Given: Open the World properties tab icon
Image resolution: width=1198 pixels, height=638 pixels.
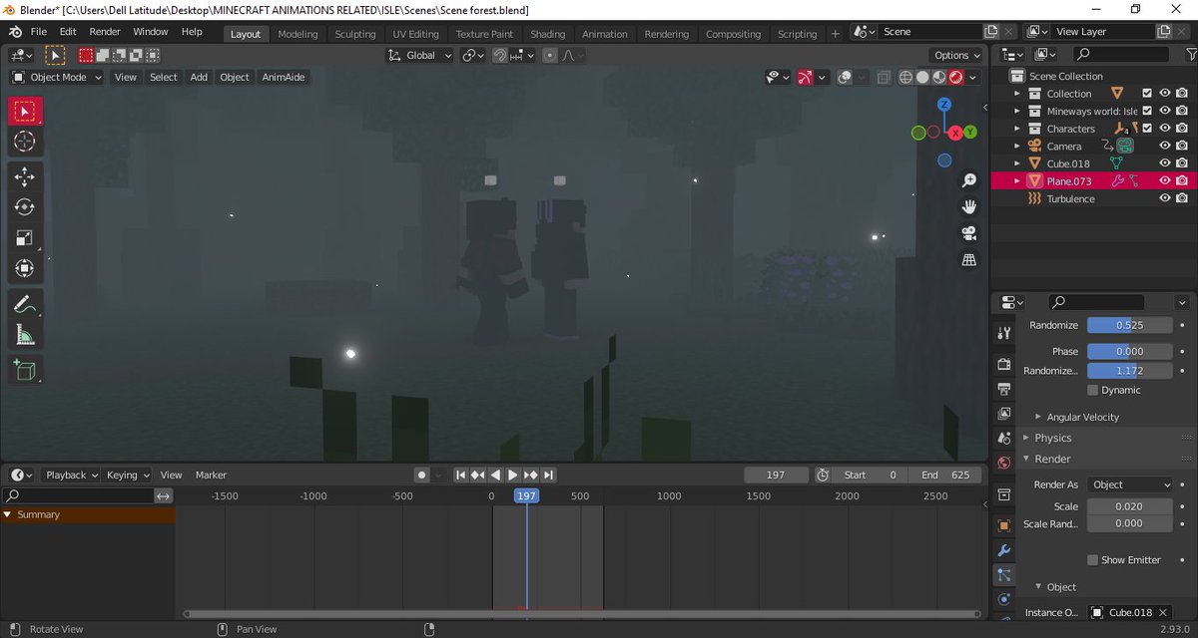Looking at the screenshot, I should (1004, 464).
